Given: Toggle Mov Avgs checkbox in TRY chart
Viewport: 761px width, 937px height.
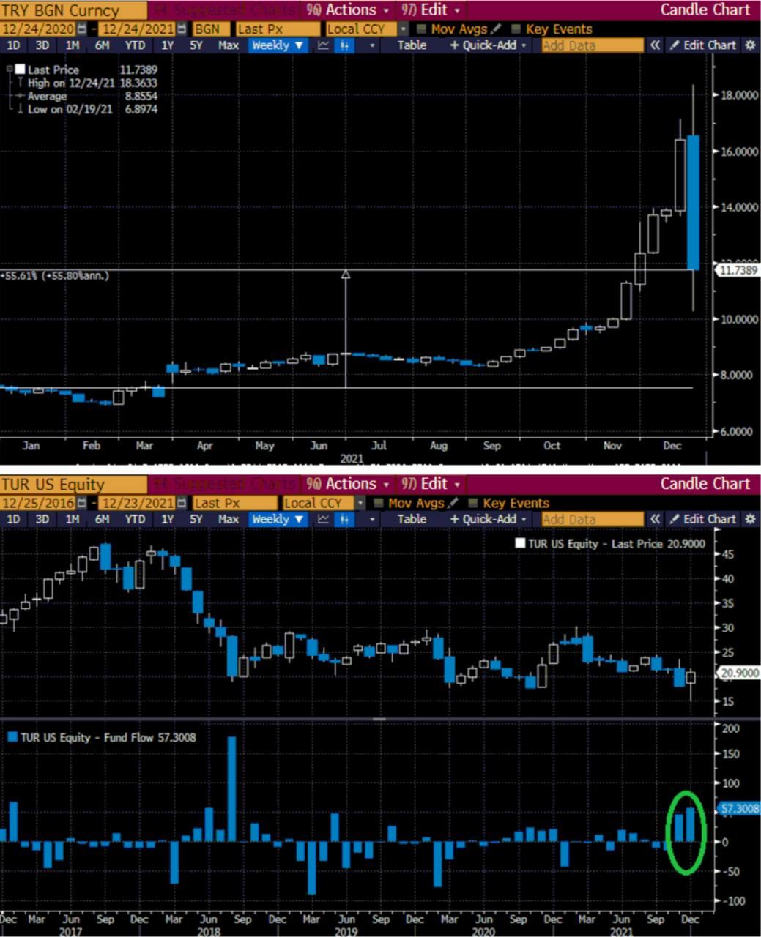Looking at the screenshot, I should click(421, 29).
